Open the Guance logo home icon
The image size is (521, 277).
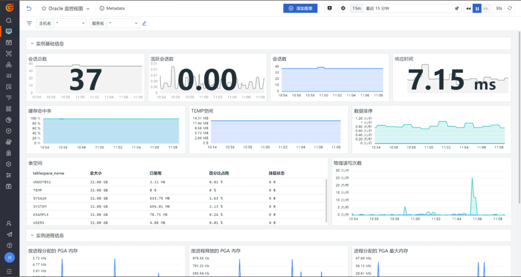[x=9, y=7]
